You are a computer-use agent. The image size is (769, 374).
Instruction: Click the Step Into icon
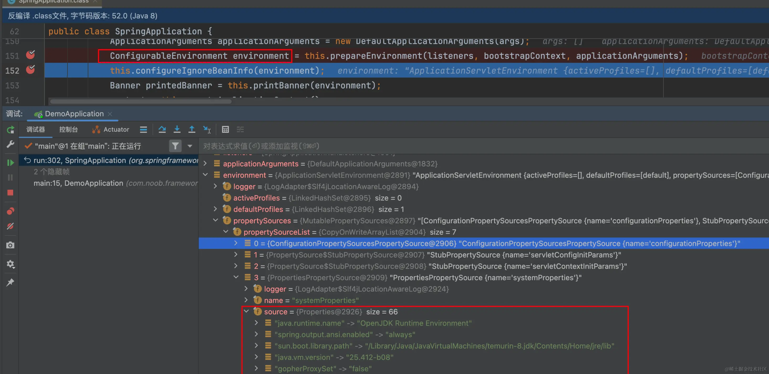[177, 129]
